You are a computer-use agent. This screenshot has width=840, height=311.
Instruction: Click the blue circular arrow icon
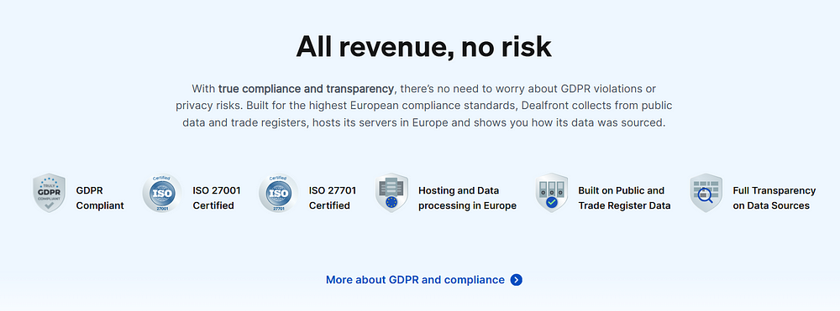click(517, 280)
